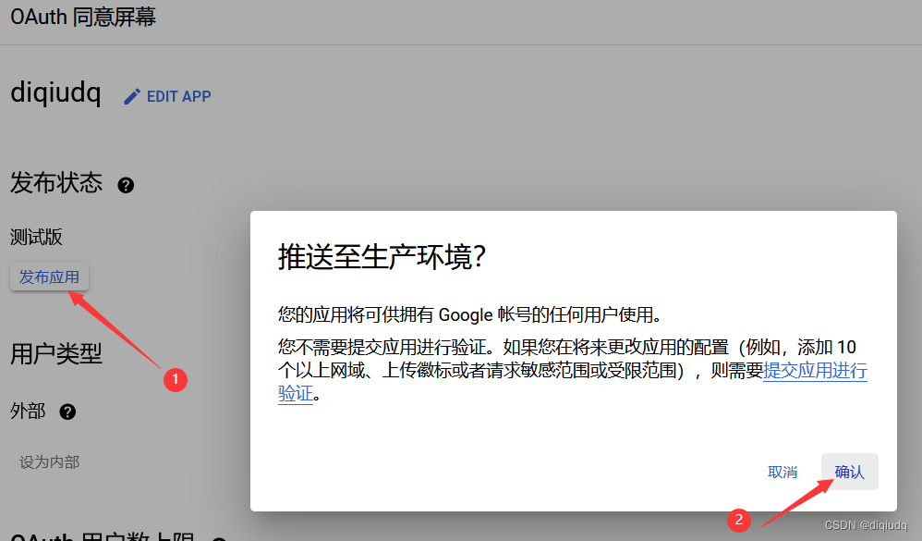Screen dimensions: 922x541
Task: Click the 外部 user type label
Action: (x=28, y=411)
